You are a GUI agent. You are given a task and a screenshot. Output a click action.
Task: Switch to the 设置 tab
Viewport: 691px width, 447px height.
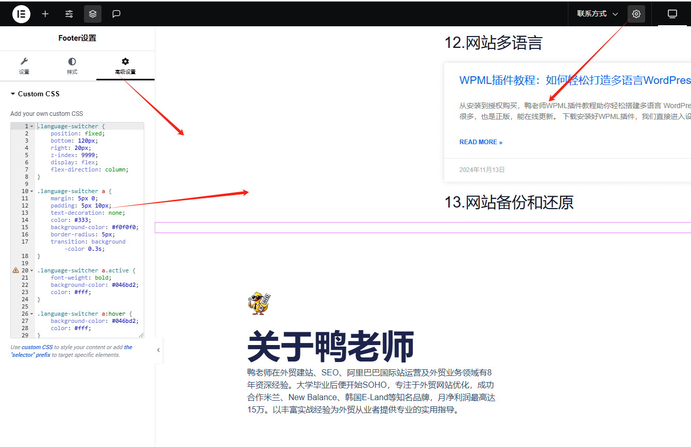click(x=24, y=66)
